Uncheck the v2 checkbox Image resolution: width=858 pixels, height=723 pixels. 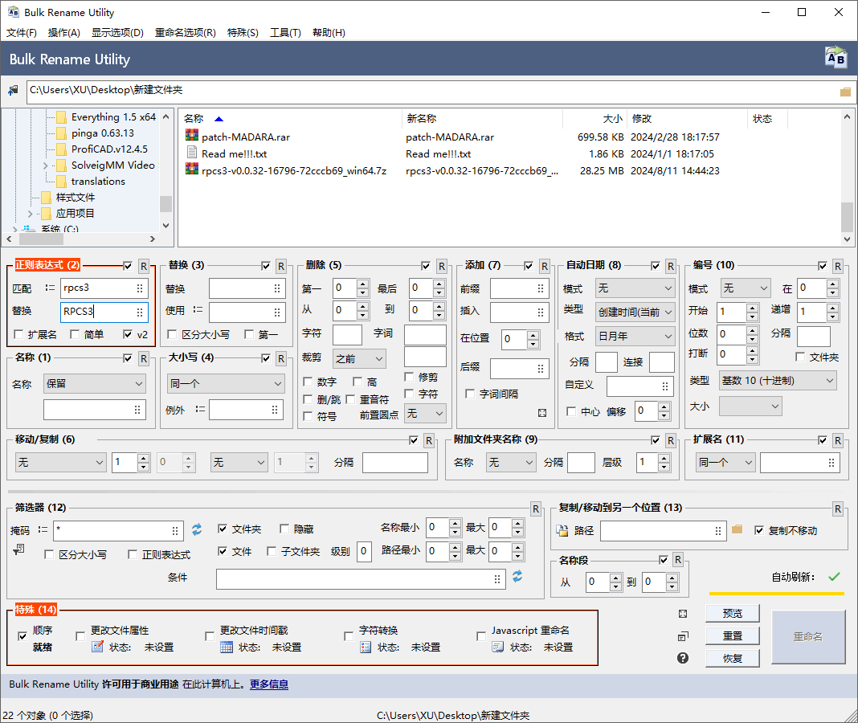(x=128, y=334)
